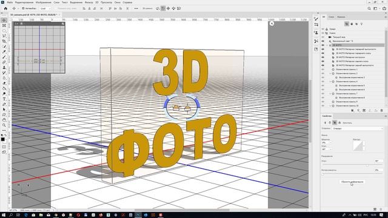Open the Редактирование menu

[x=24, y=2]
